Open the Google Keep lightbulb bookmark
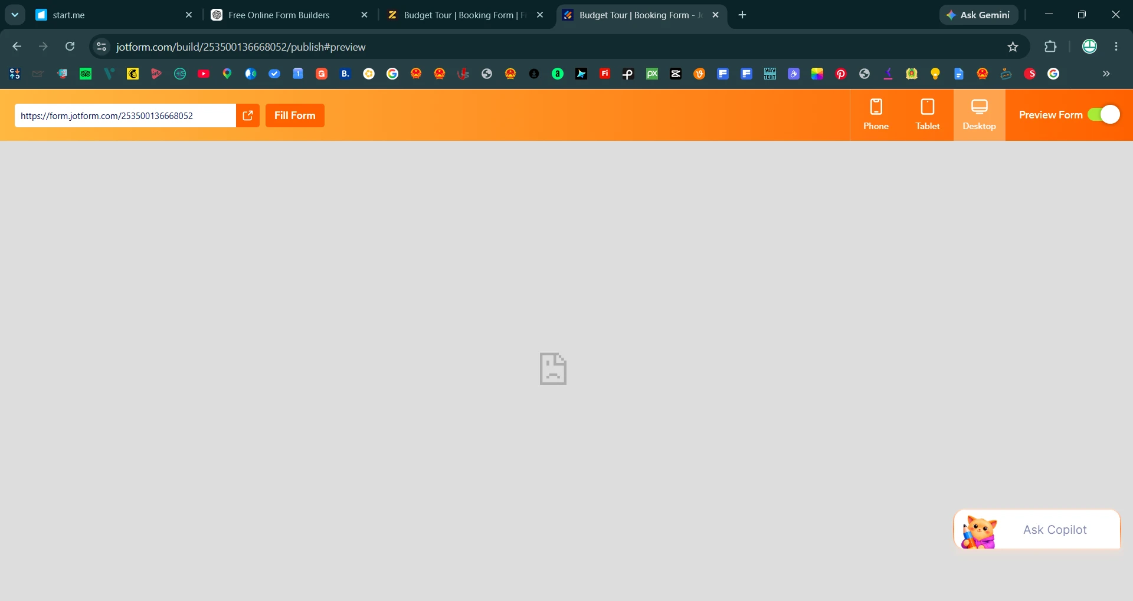1133x601 pixels. [935, 74]
